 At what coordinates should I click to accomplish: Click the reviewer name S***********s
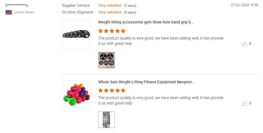click(17, 6)
